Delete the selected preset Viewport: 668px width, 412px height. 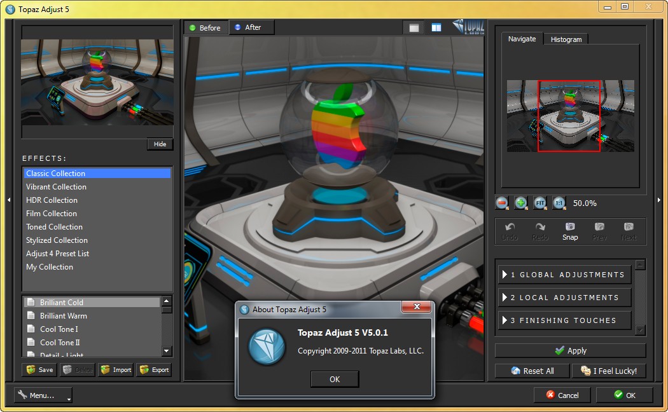(x=78, y=369)
